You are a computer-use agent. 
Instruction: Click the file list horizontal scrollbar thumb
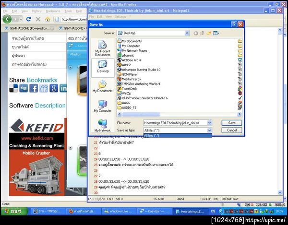141,114
